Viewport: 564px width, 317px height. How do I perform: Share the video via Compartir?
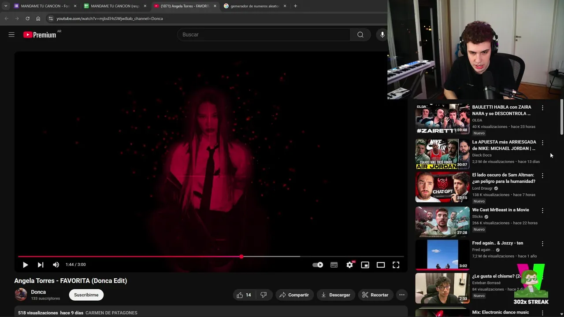[294, 295]
